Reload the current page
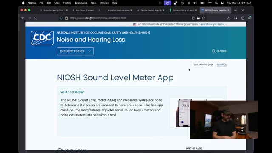Image resolution: width=272 pixels, height=153 pixels. [36, 18]
